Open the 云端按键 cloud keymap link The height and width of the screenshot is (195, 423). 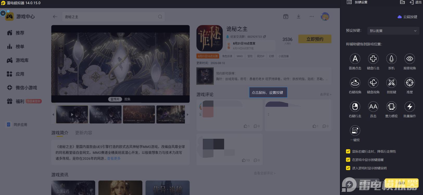click(407, 17)
